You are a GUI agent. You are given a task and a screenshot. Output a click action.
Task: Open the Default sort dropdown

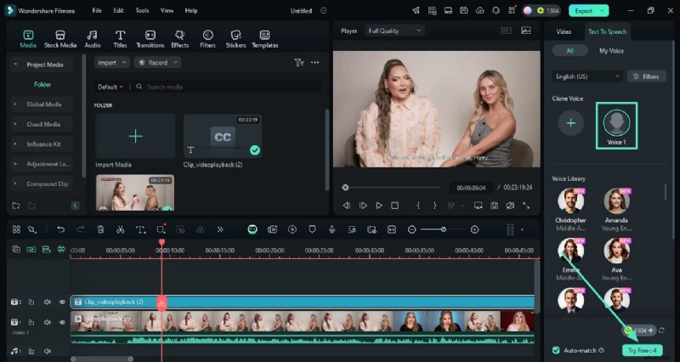(x=110, y=88)
